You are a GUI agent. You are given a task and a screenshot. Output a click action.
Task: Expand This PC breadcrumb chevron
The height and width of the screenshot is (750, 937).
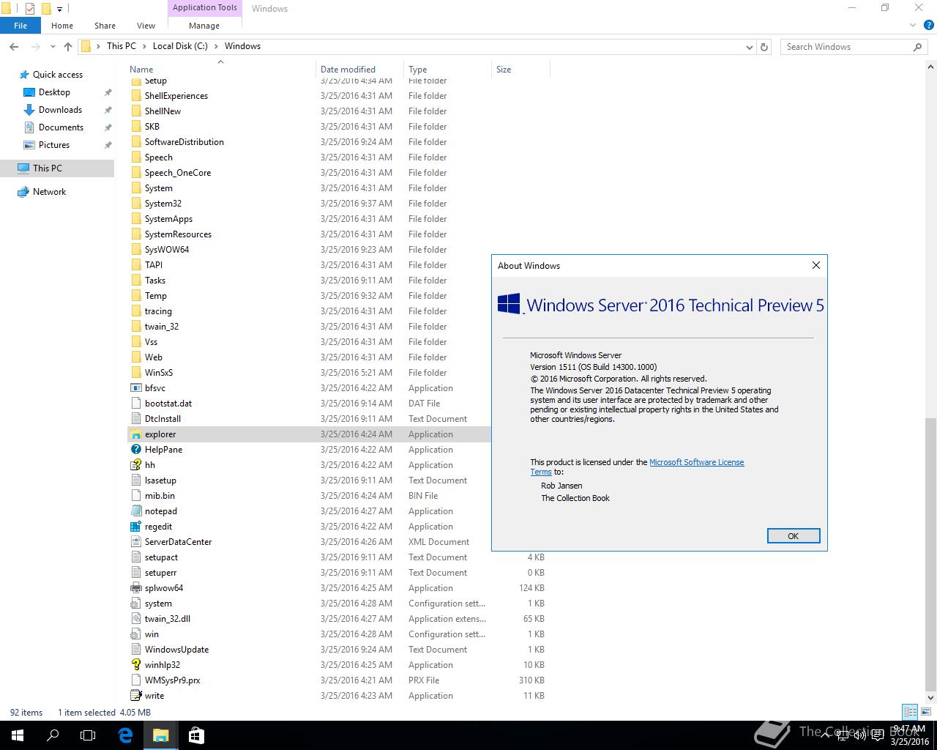coord(143,46)
